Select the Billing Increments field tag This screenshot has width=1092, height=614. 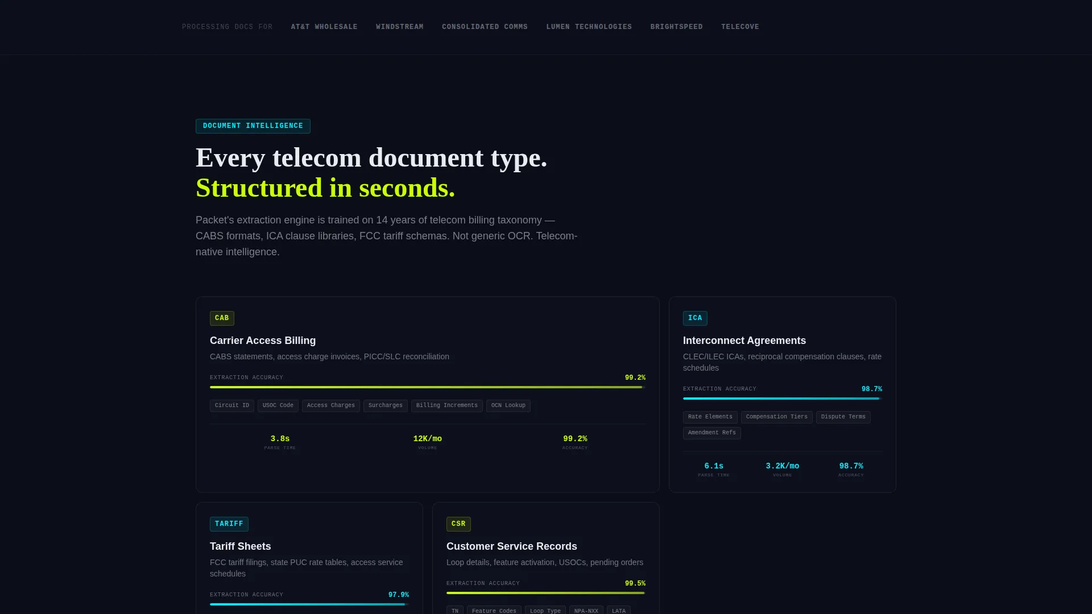[447, 406]
